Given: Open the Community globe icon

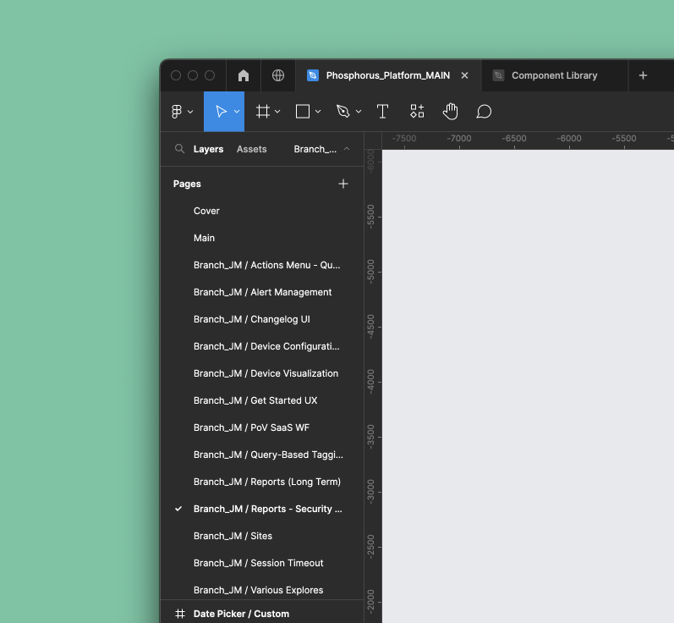Looking at the screenshot, I should (x=278, y=75).
